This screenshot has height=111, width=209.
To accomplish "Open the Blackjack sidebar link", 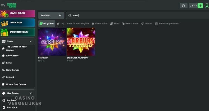I will (x=18, y=108).
